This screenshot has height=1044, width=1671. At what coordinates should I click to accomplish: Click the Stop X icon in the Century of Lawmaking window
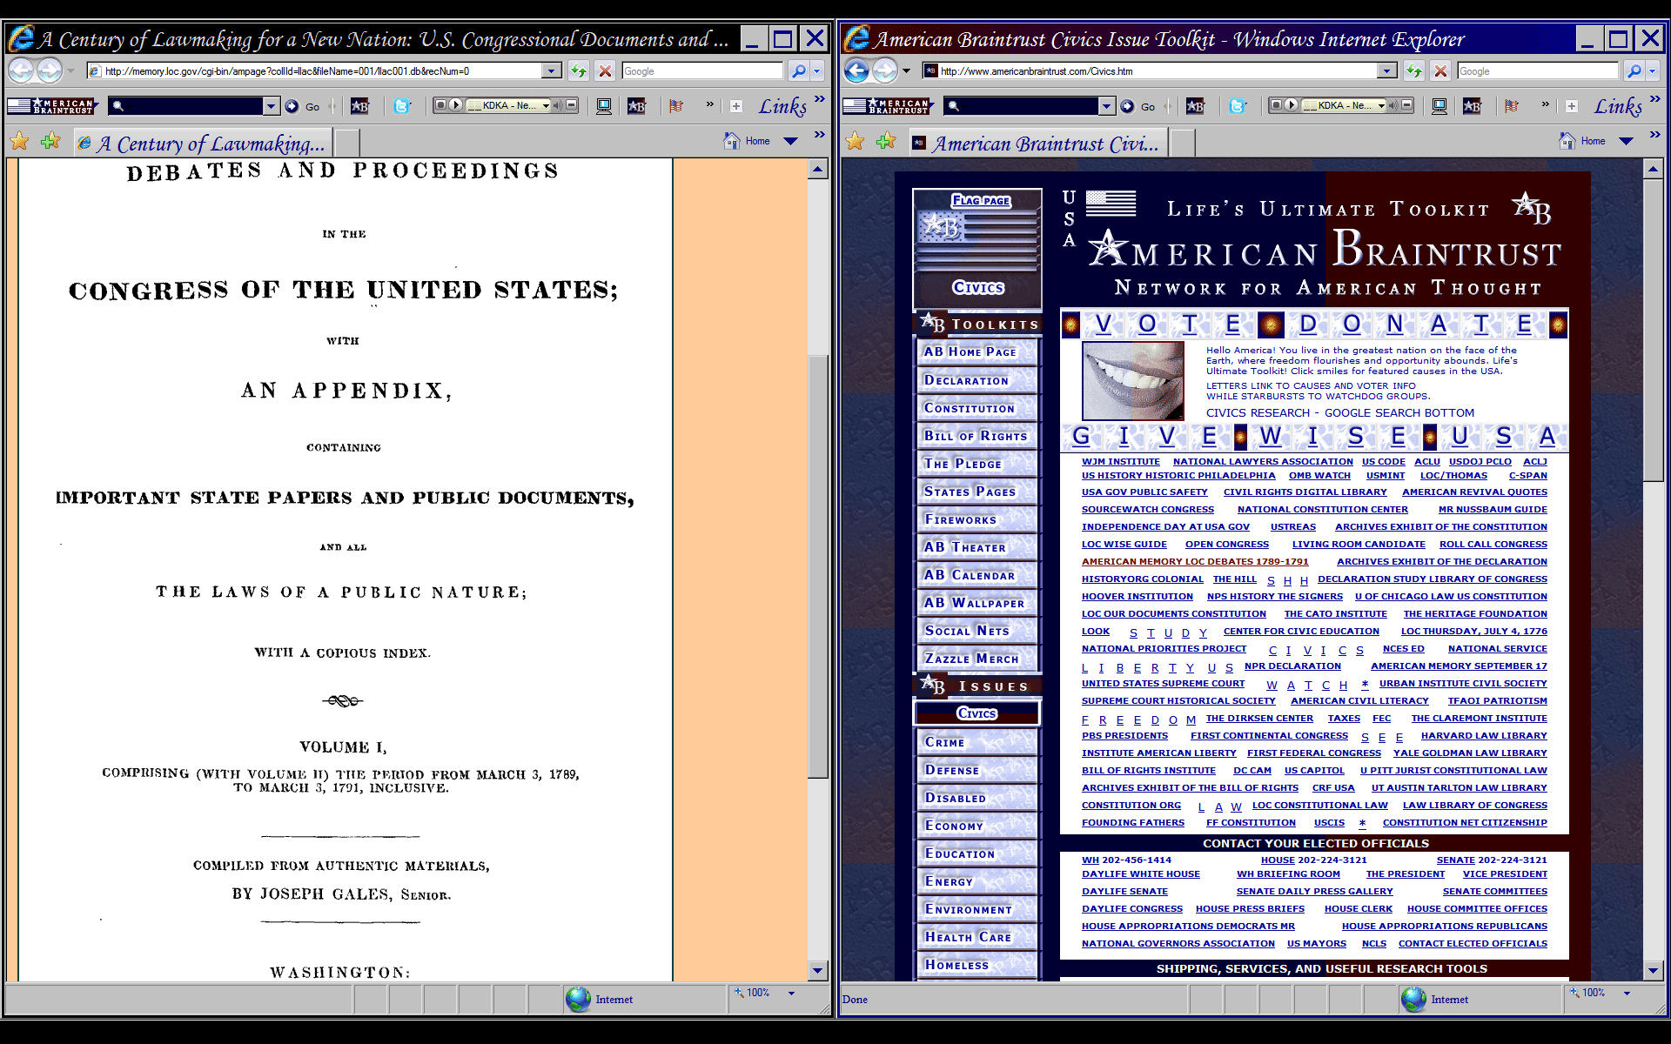pos(606,70)
